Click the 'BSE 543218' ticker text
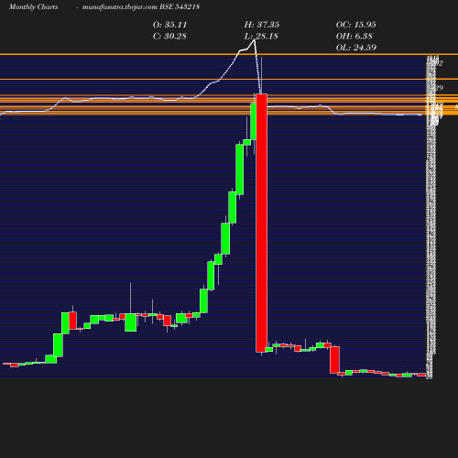This screenshot has height=458, width=458. (180, 6)
